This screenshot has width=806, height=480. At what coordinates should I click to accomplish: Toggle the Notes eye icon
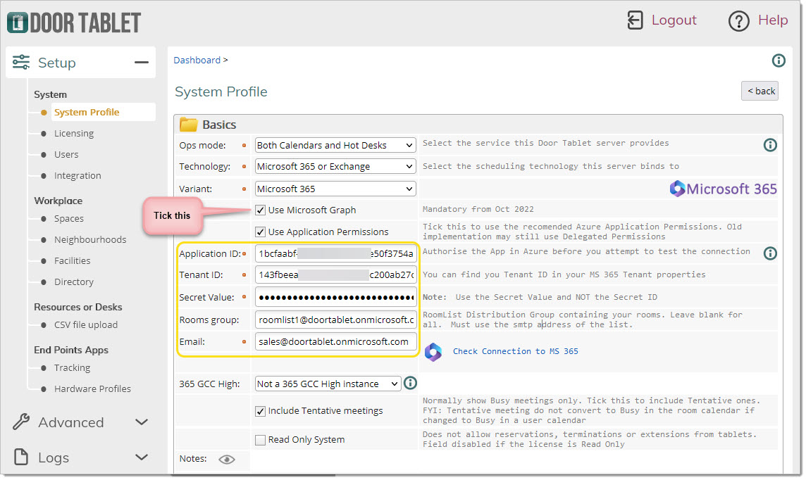point(227,460)
